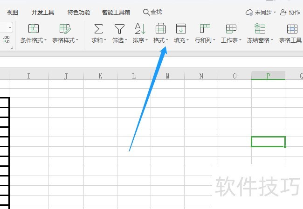Switch to the 特色功能 tab
Viewport: 303px width, 209px height.
point(79,13)
